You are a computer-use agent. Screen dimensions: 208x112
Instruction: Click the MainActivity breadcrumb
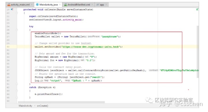click(25, 106)
